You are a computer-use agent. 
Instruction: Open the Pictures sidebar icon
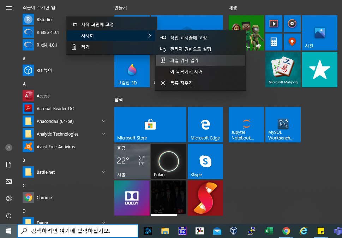point(9,182)
